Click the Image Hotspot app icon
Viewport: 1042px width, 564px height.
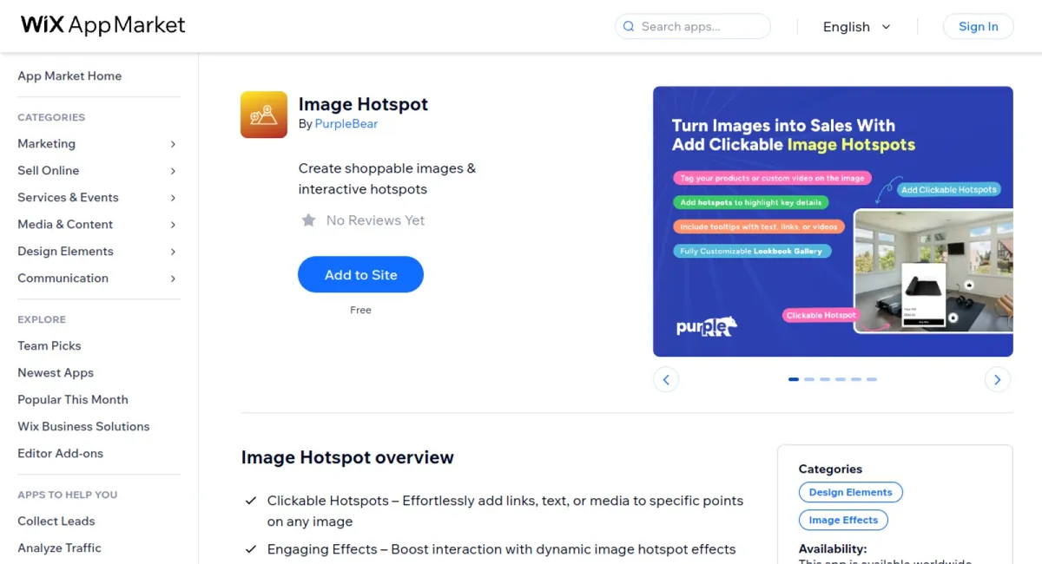[x=264, y=115]
